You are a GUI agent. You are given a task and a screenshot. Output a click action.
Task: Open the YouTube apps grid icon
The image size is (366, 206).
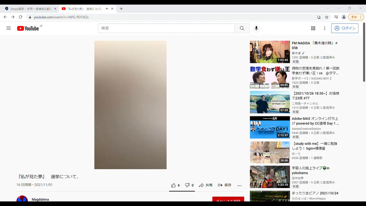313,28
